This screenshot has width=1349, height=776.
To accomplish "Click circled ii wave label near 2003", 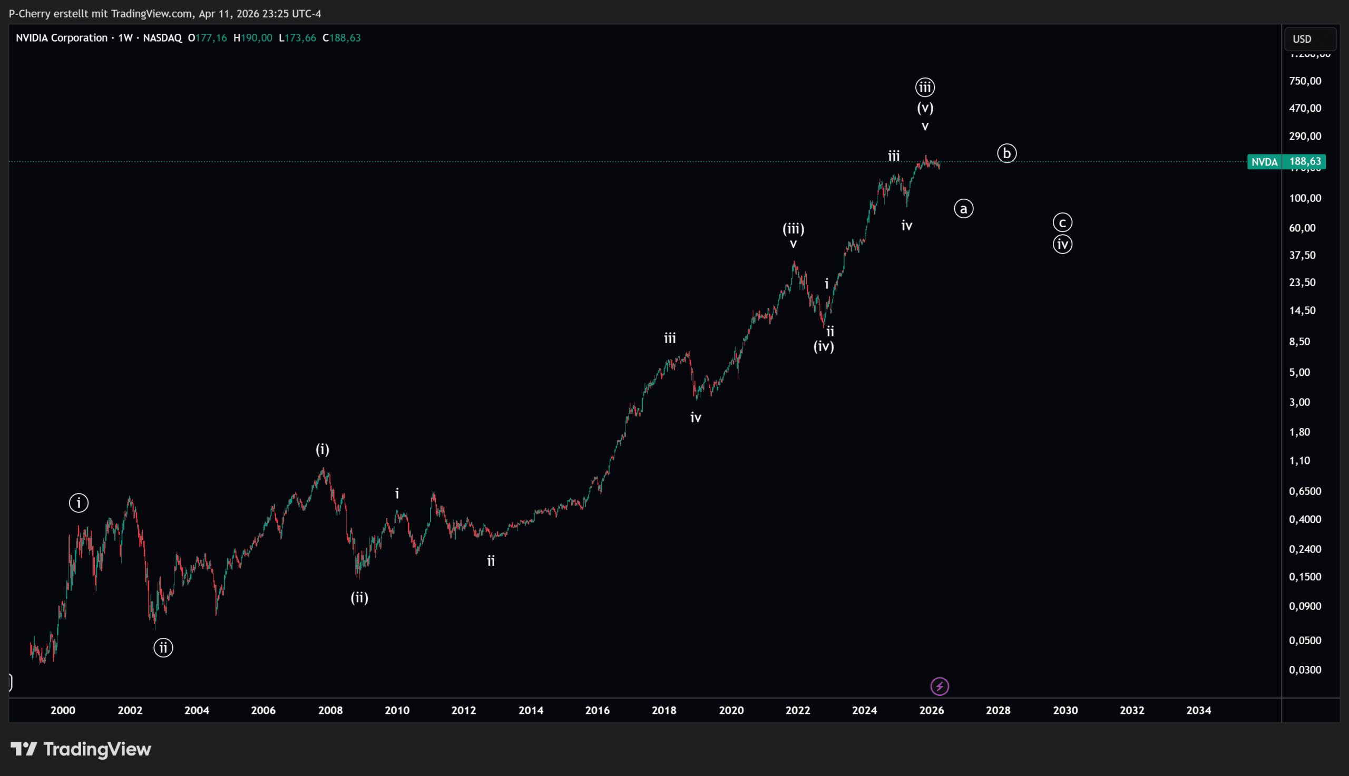I will (163, 647).
